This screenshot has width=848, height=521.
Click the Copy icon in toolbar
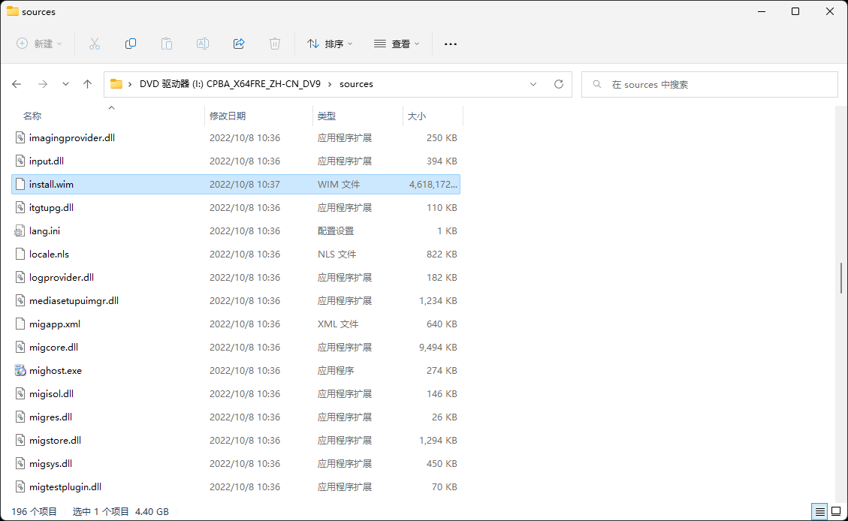pos(131,44)
